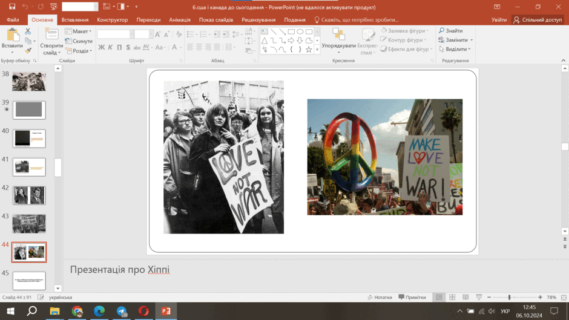Create a new slide via Створити слайд

(51, 42)
